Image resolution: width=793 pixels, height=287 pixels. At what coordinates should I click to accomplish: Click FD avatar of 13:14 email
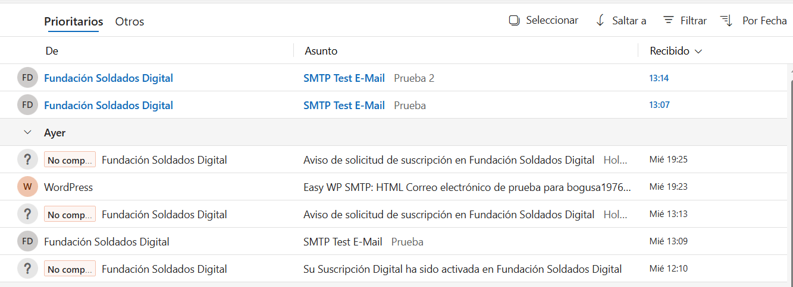point(27,78)
